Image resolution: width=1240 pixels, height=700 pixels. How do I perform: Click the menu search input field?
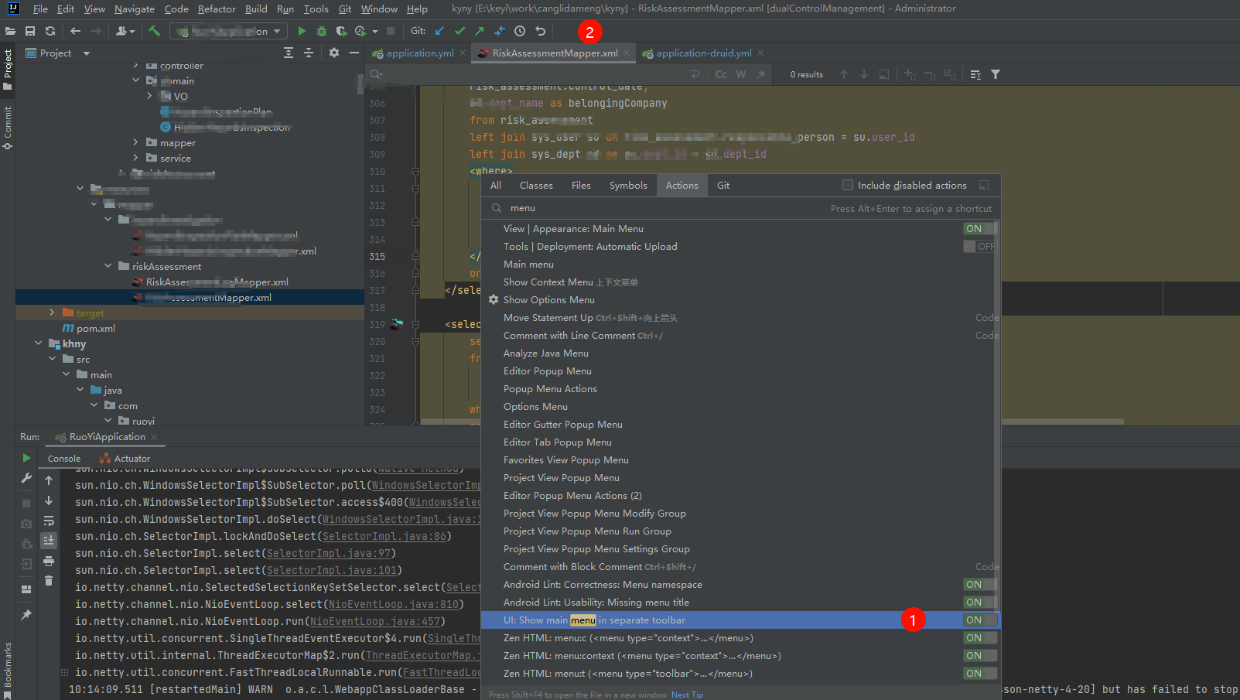pos(665,208)
